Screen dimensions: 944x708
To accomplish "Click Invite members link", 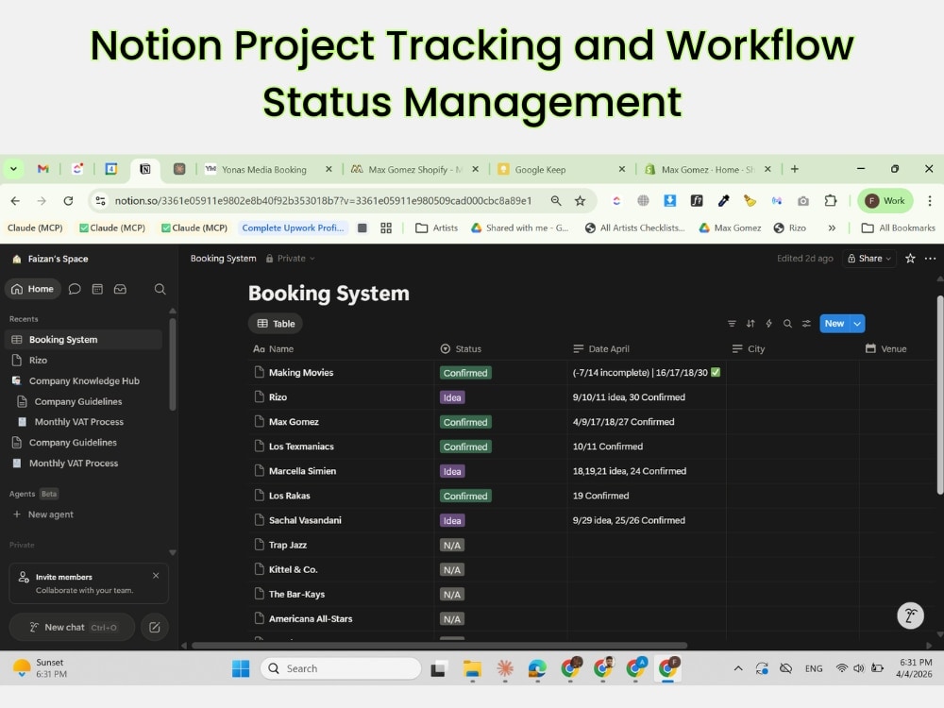I will (x=64, y=577).
